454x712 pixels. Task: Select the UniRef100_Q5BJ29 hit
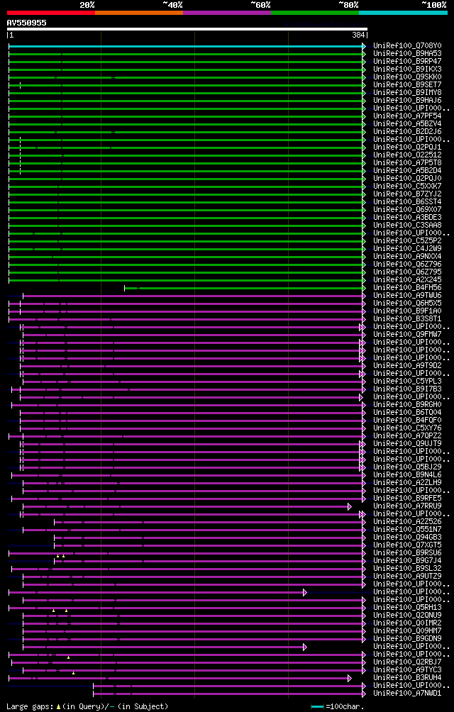[407, 467]
